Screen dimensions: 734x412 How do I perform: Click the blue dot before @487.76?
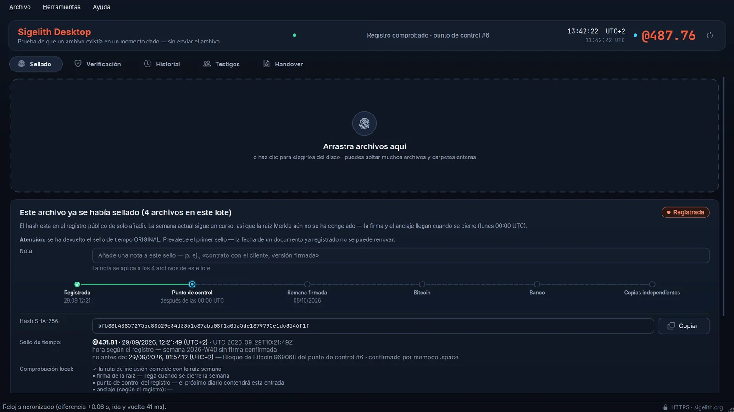[x=635, y=35]
